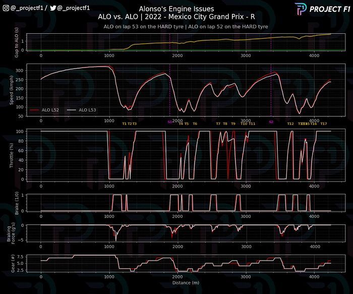
Task: Click the text ALO on lap 53 on the HARD tyre
Action: click(143, 27)
